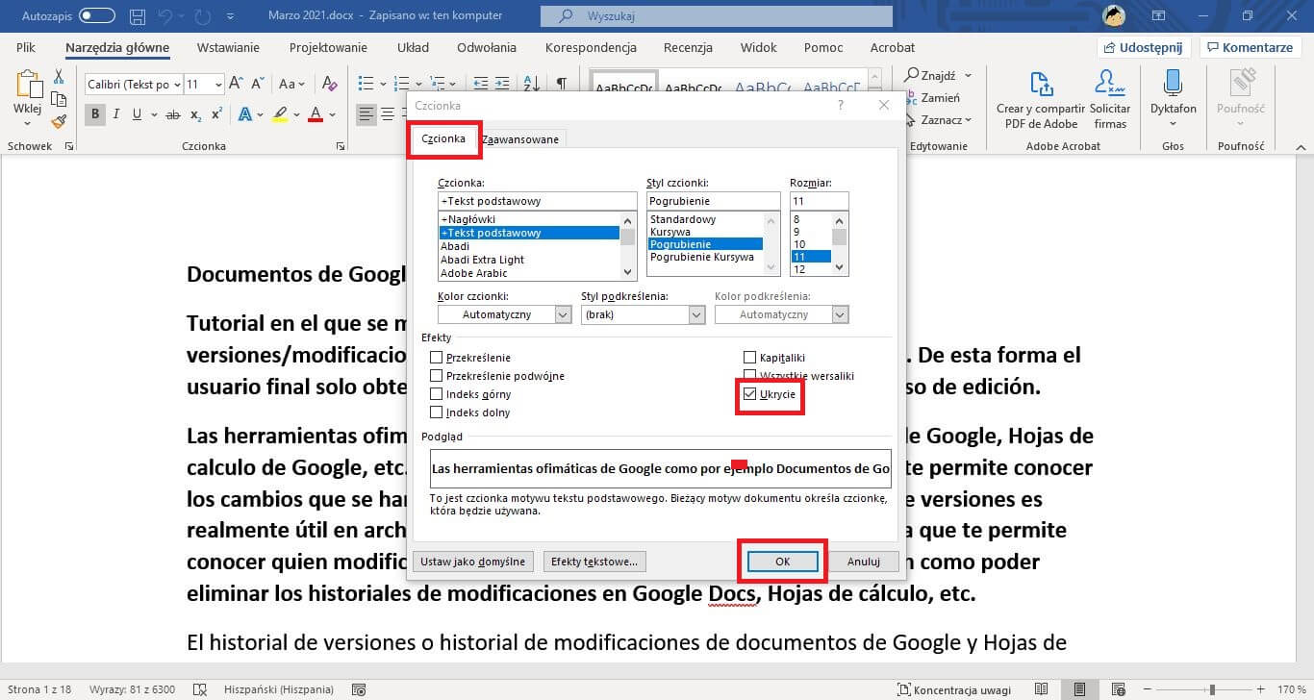Uncheck the Ukrycie checkbox
The height and width of the screenshot is (700, 1314).
(750, 394)
